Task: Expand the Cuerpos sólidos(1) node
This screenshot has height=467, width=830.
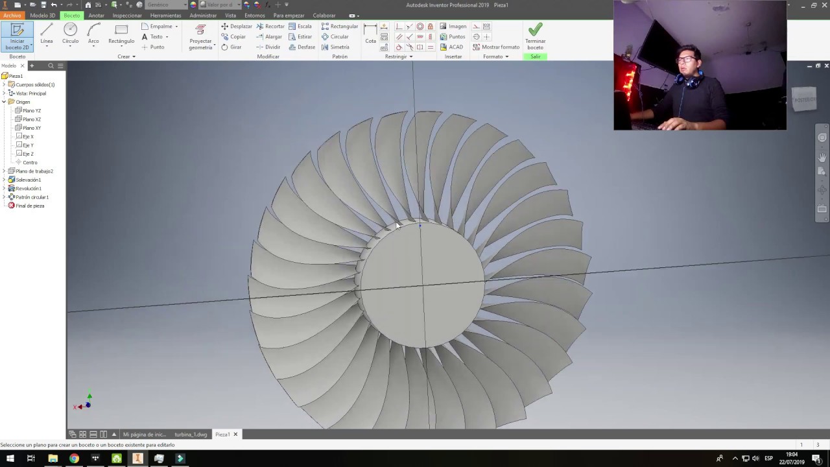Action: pos(4,85)
